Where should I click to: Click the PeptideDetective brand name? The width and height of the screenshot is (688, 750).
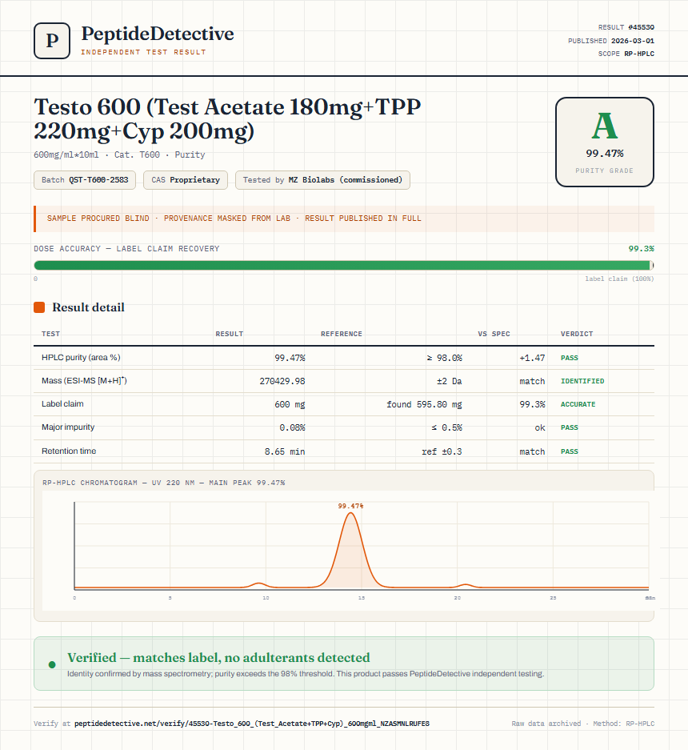[158, 34]
